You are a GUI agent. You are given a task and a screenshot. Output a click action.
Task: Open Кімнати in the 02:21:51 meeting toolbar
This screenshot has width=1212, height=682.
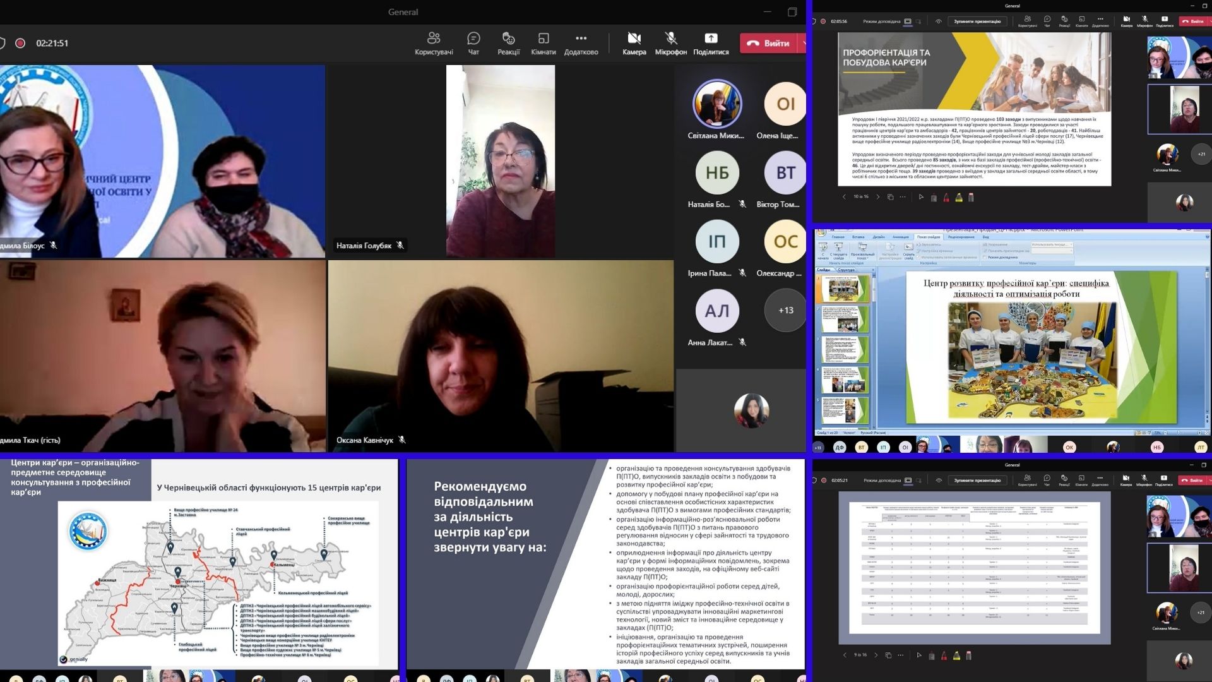pyautogui.click(x=543, y=39)
